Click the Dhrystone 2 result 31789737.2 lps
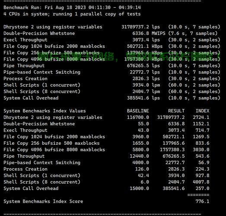 coord(140,27)
